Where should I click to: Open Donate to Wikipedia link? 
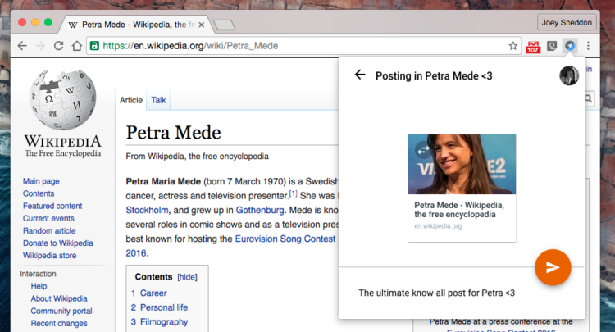point(57,243)
